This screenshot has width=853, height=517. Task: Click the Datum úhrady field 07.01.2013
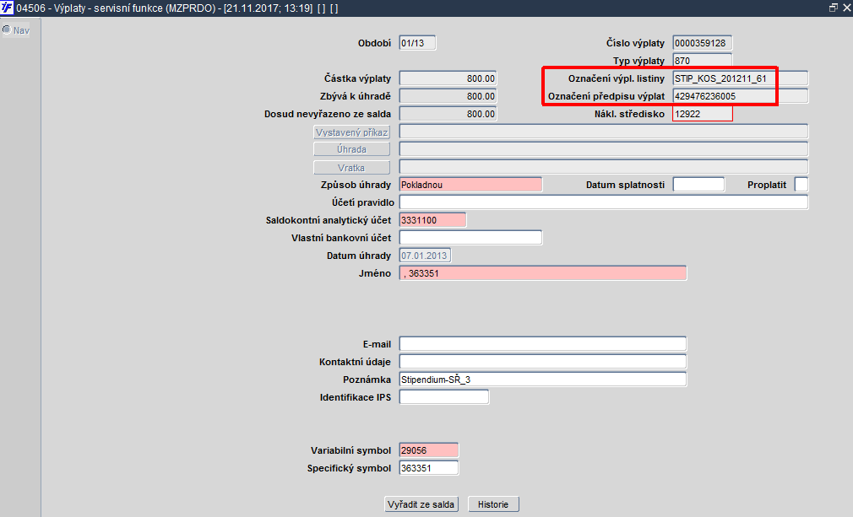[x=425, y=256]
